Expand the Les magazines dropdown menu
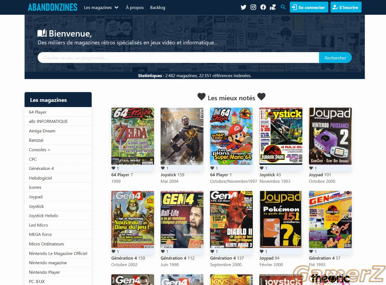 [x=101, y=7]
